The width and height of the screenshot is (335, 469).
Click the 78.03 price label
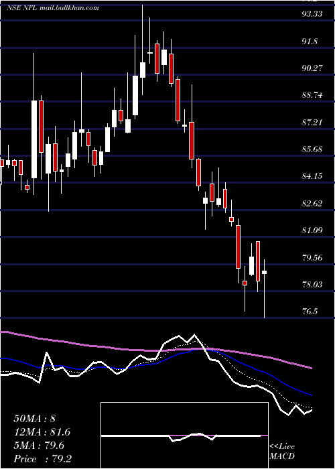click(x=312, y=285)
